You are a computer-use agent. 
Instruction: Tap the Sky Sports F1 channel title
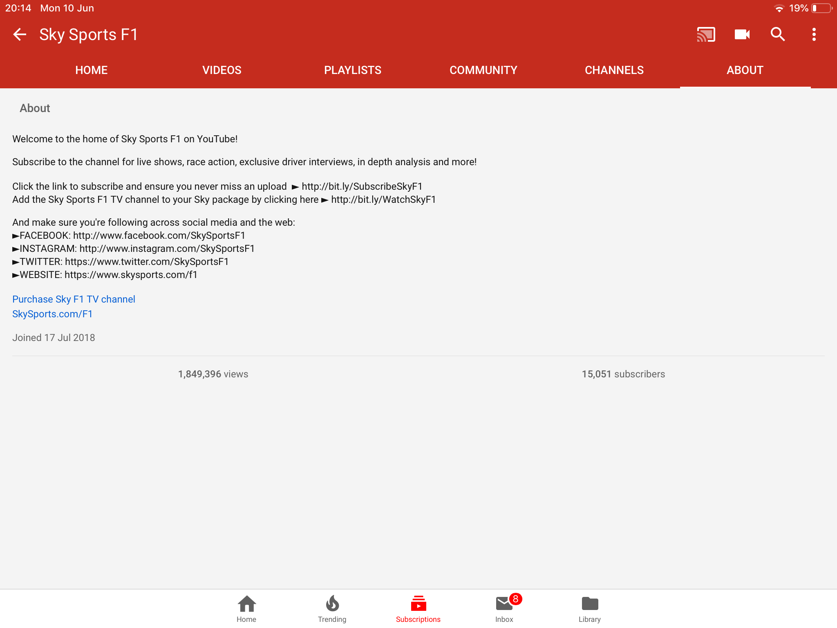coord(88,34)
